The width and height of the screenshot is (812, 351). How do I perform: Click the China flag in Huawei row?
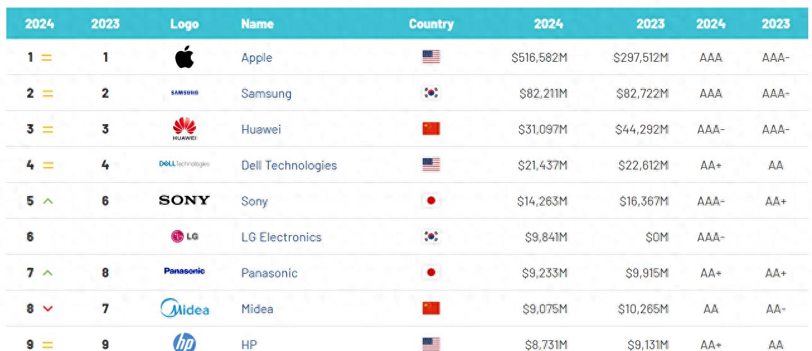(431, 129)
